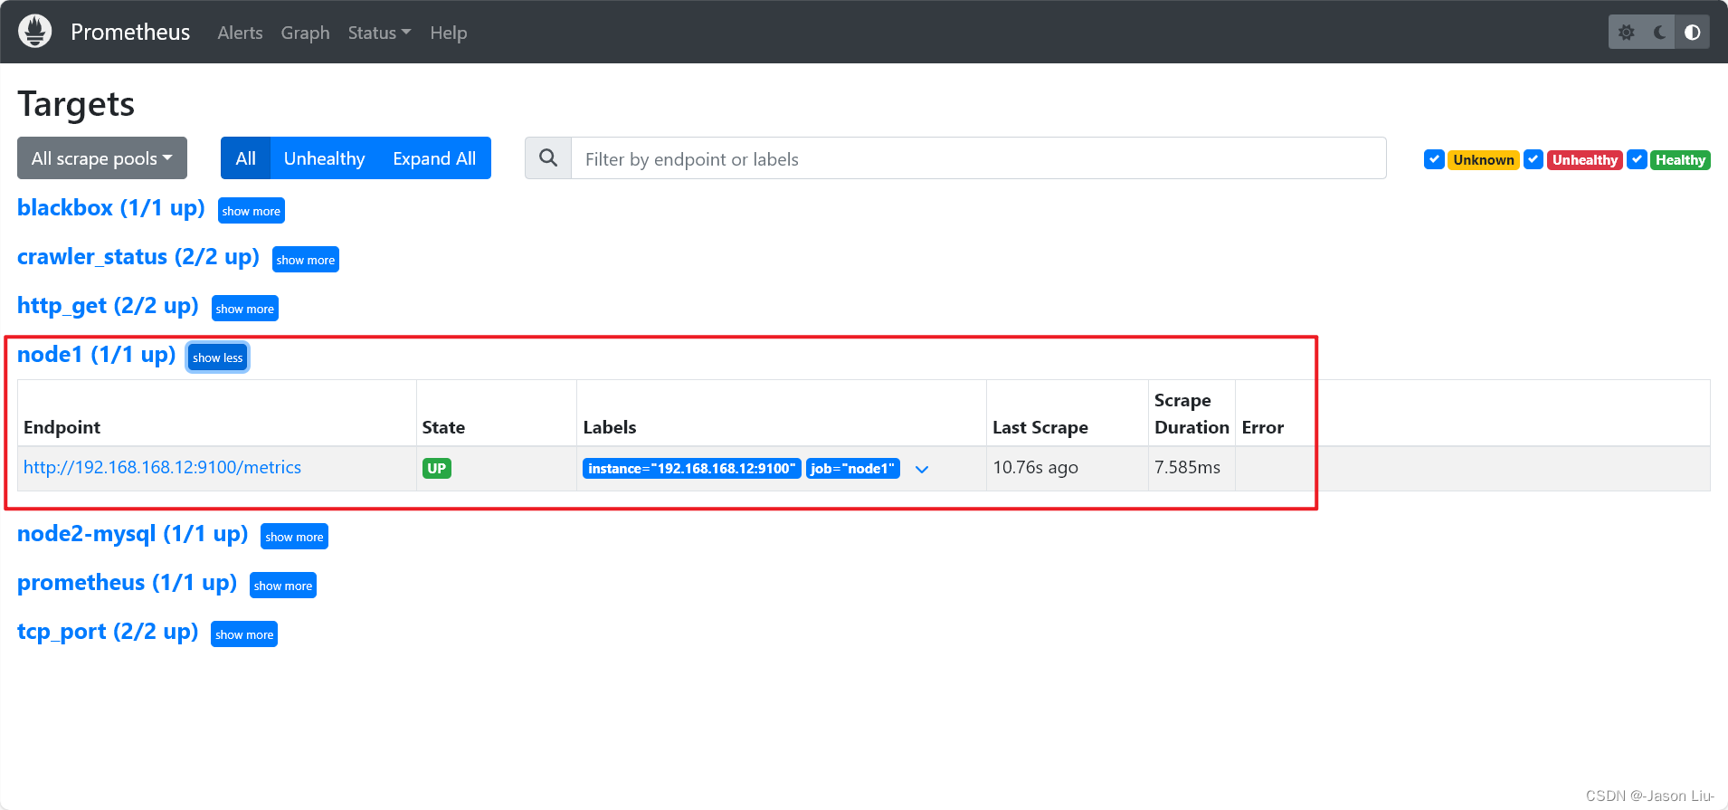Open the All scrape pools dropdown
The image size is (1728, 810).
pyautogui.click(x=102, y=158)
